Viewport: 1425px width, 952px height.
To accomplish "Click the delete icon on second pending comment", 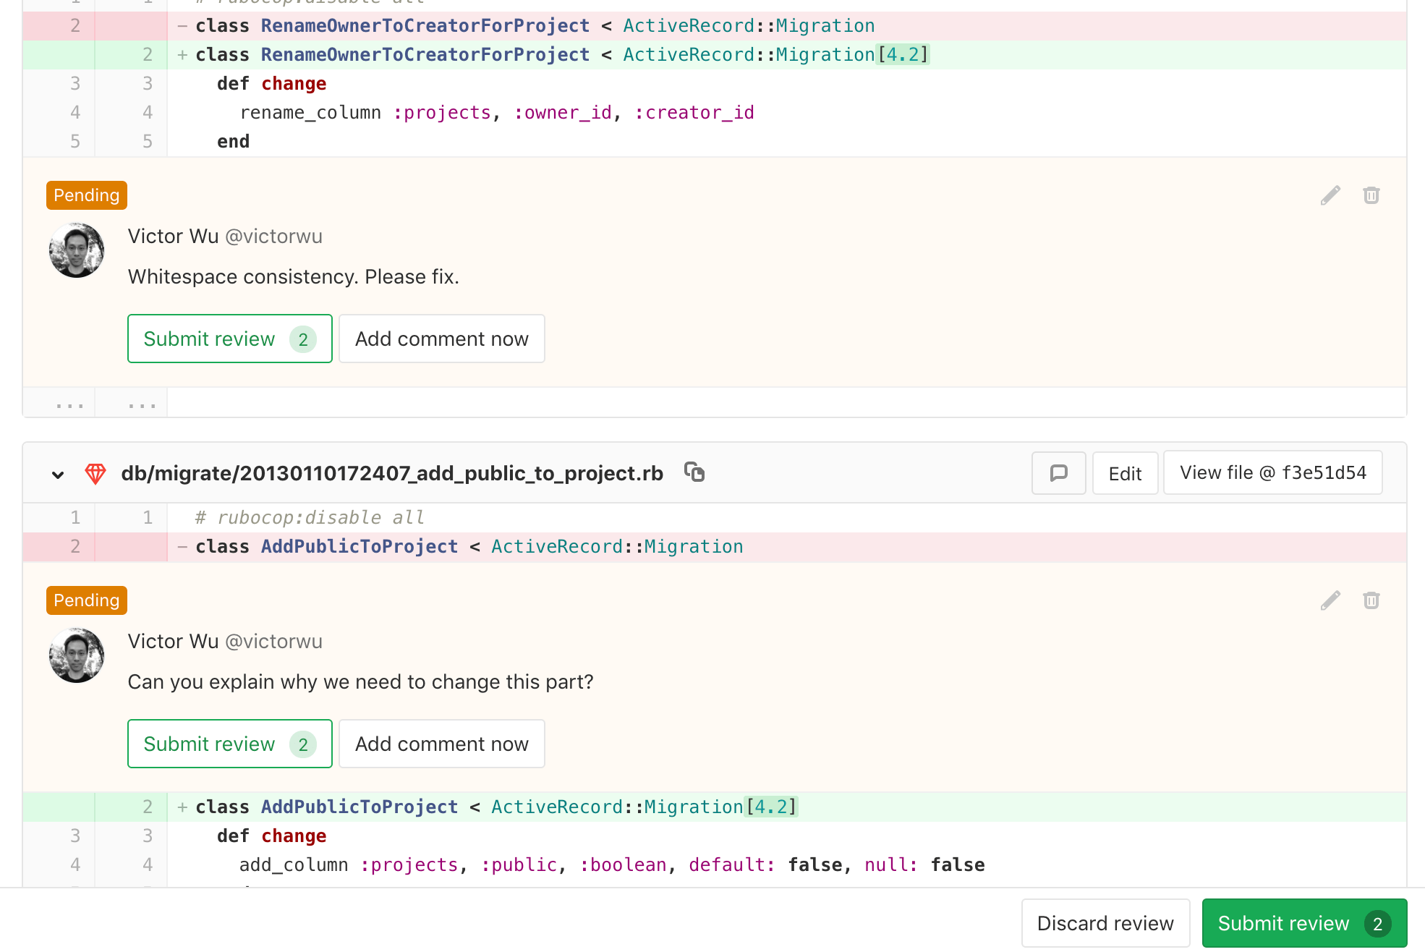I will pos(1371,600).
